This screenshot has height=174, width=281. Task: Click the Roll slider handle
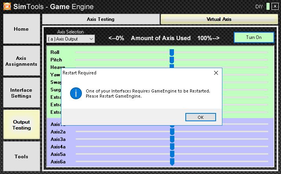pyautogui.click(x=172, y=52)
